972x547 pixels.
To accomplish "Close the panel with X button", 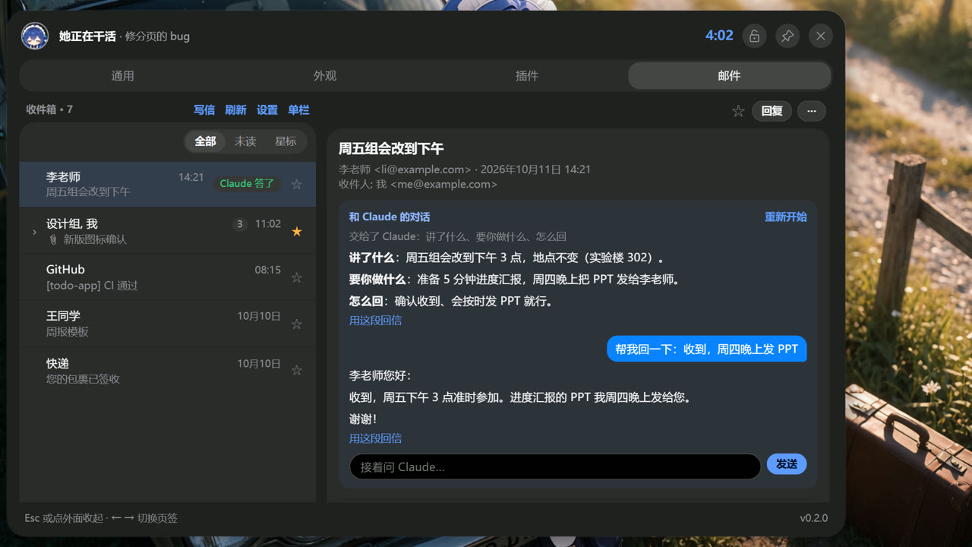I will click(821, 36).
